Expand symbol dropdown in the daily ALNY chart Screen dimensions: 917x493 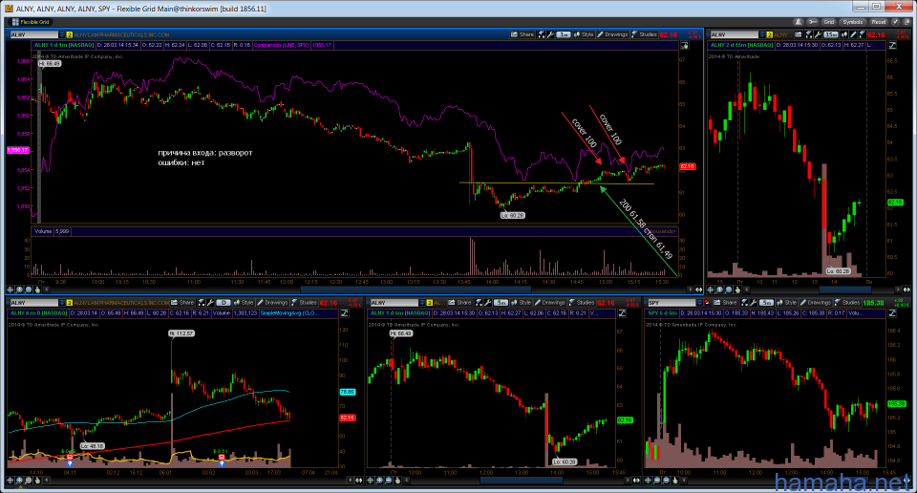coord(62,302)
